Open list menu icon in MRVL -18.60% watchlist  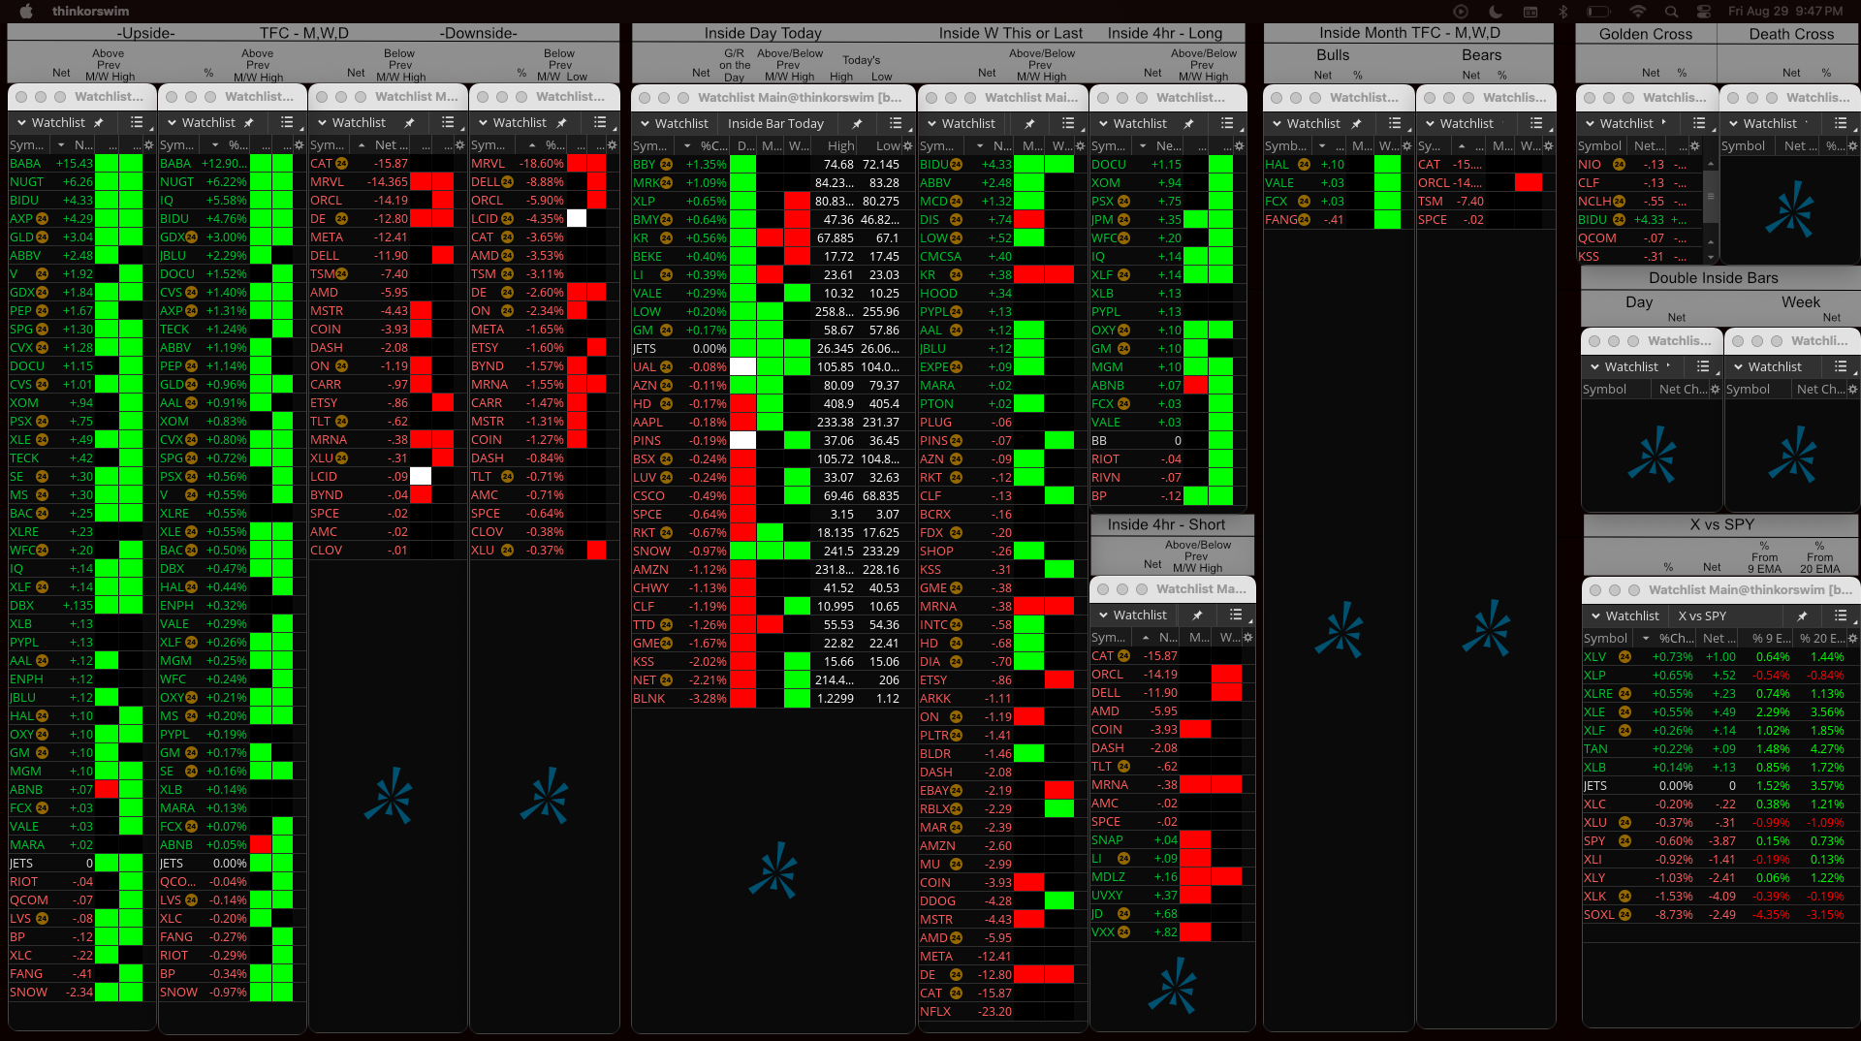point(600,123)
